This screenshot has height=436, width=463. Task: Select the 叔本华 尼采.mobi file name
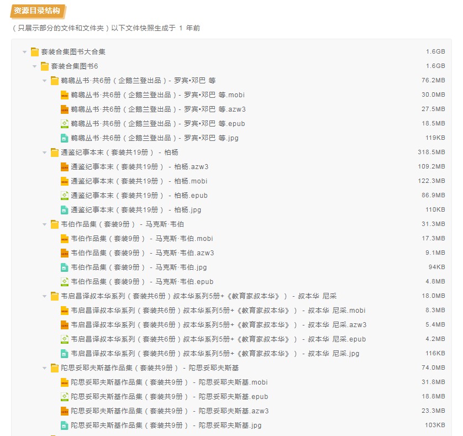pyautogui.click(x=218, y=311)
